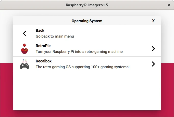Viewport: 174px width, 117px height.
Task: Close the Operating System dialog with X
Action: click(153, 21)
